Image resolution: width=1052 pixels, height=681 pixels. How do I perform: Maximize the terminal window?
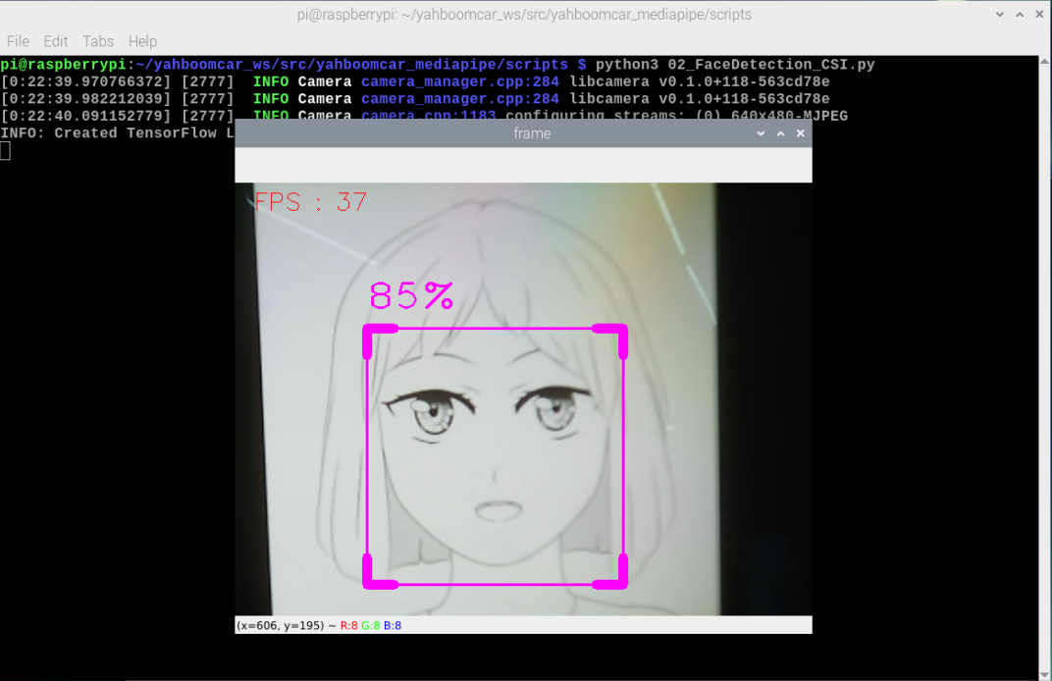click(1020, 14)
